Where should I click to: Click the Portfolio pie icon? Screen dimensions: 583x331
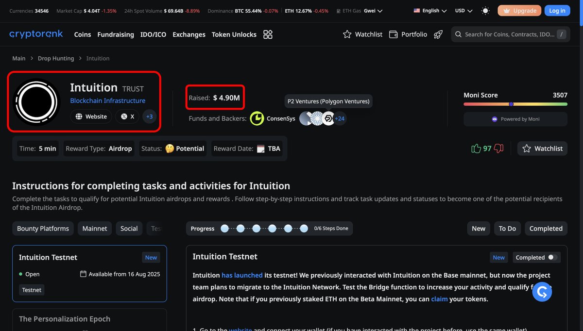(393, 34)
